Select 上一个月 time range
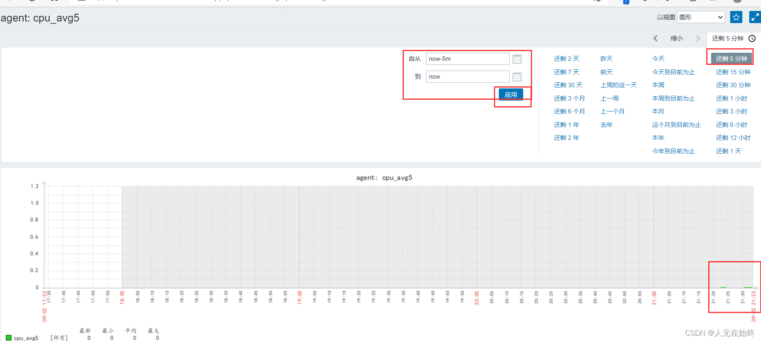 click(612, 111)
